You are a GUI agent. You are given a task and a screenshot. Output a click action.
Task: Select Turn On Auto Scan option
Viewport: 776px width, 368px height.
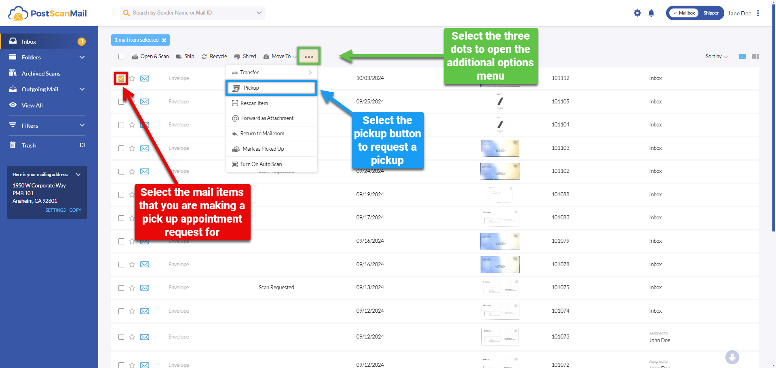272,164
